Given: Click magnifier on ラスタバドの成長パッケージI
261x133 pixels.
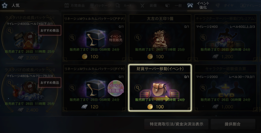Looking at the screenshot, I should 10,31.
